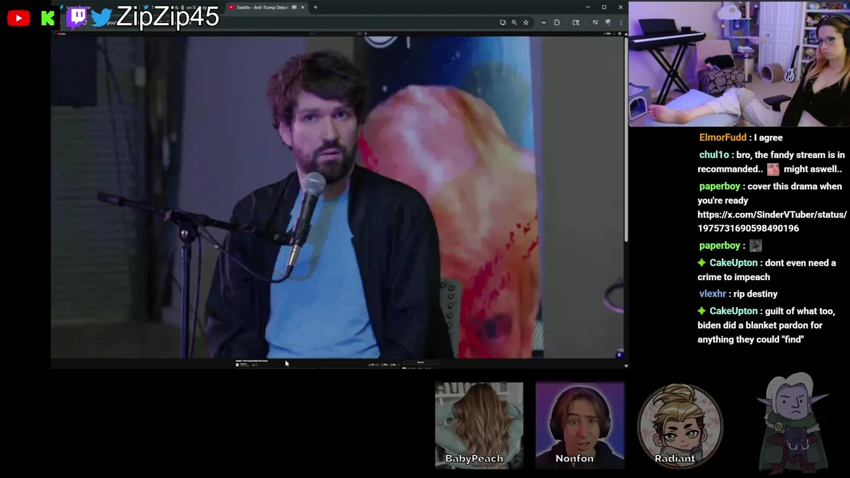Image resolution: width=850 pixels, height=478 pixels.
Task: Click the purple Twitch logo icon
Action: [x=77, y=17]
